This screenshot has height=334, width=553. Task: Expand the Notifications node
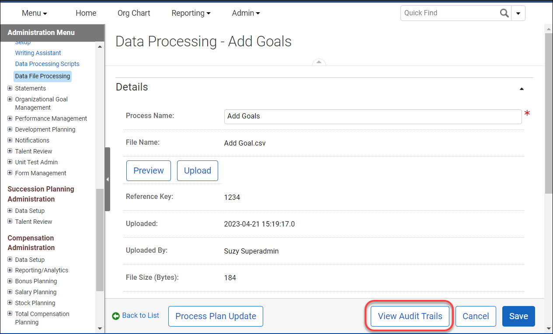[x=10, y=140]
